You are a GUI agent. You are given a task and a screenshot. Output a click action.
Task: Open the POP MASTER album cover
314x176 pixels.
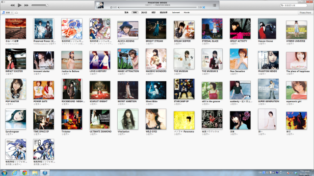16,89
